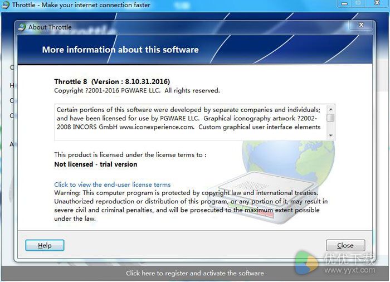Click the register and activate software bar
The height and width of the screenshot is (282, 390).
coord(195,273)
